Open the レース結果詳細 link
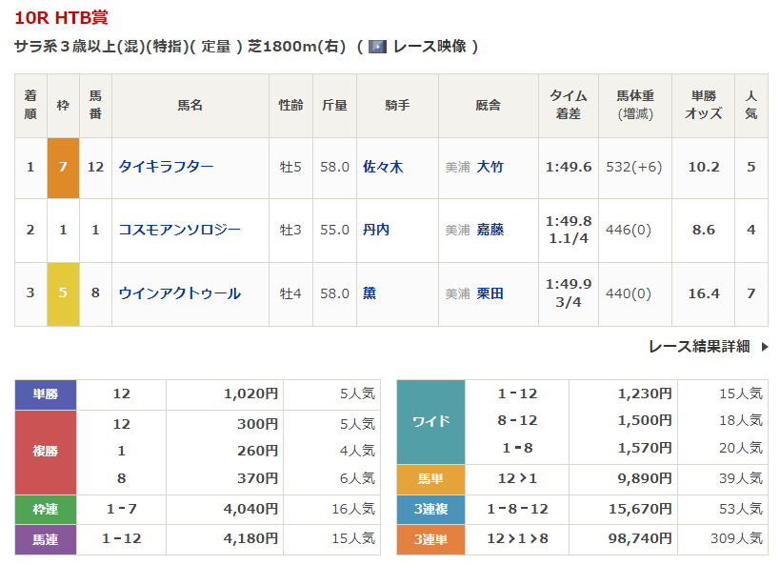 (698, 347)
